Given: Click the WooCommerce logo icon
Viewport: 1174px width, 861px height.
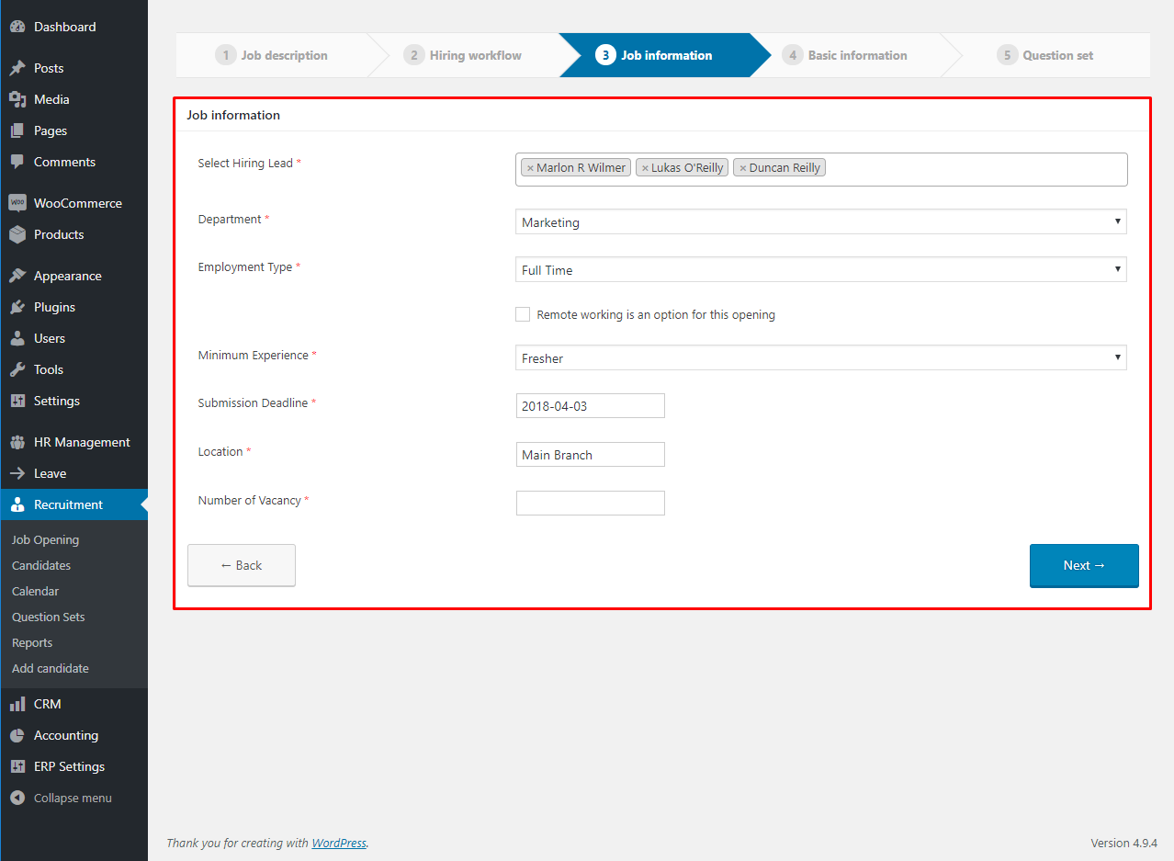Looking at the screenshot, I should point(17,203).
